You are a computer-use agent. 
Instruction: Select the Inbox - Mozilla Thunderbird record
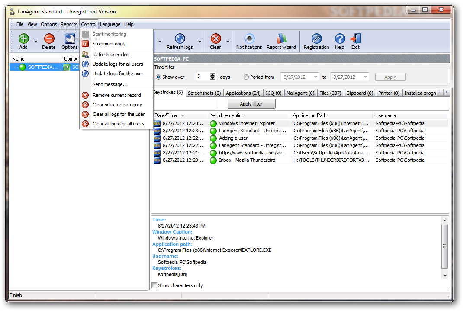pos(301,160)
